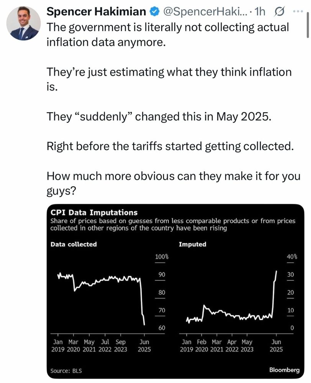The image size is (311, 383).
Task: Click the chart subtitle about share of prices
Action: 173,224
